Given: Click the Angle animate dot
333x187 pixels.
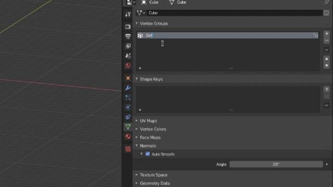Looking at the screenshot, I should [327, 164].
